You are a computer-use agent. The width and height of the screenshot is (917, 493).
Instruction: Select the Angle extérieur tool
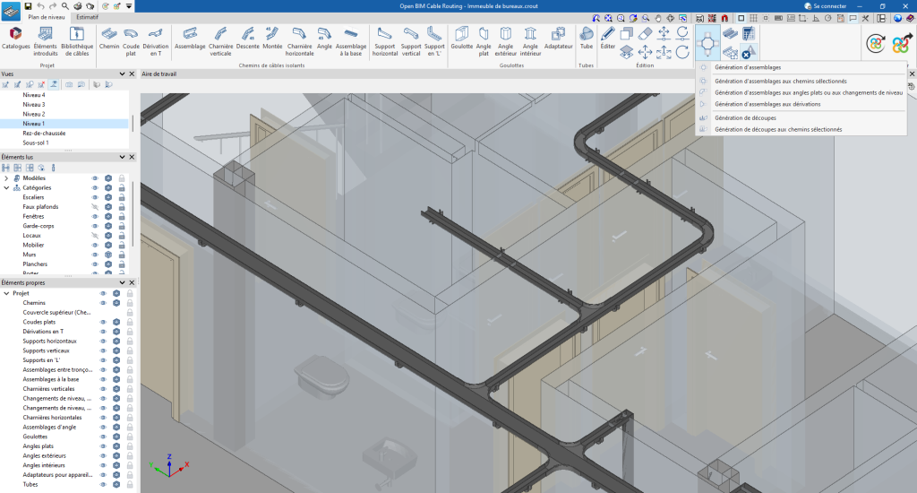pyautogui.click(x=506, y=39)
